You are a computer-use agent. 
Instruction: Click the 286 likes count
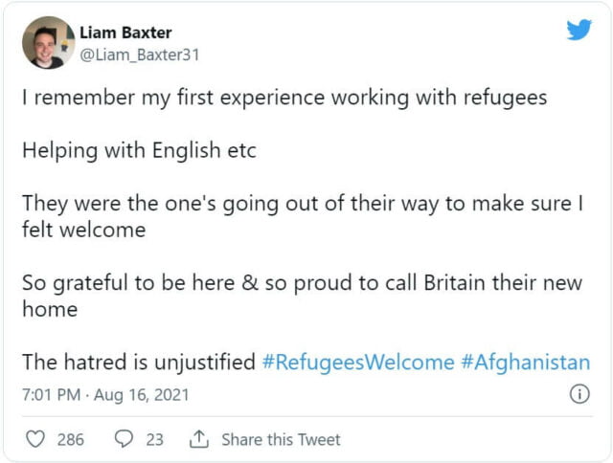[x=70, y=439]
